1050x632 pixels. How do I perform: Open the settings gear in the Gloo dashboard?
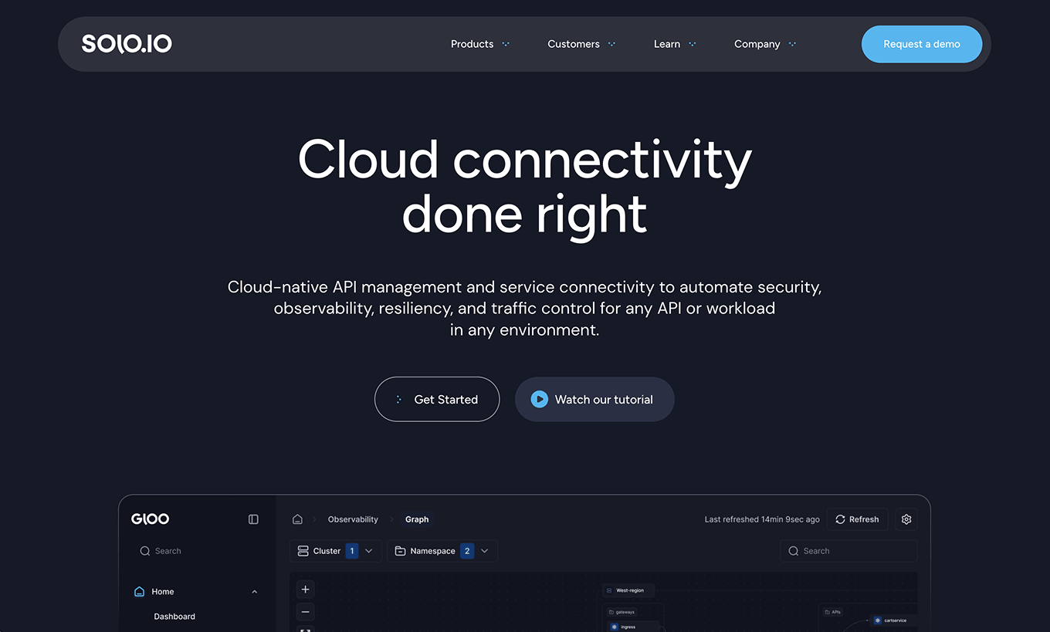coord(906,519)
